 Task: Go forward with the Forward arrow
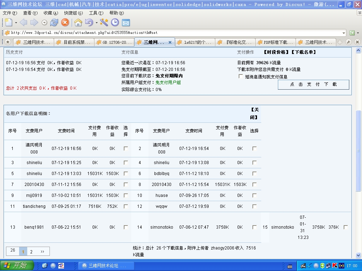pos(34,22)
